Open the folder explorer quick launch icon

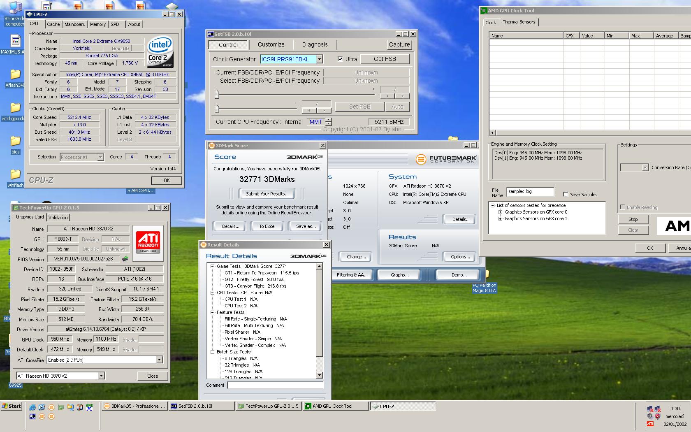click(70, 407)
